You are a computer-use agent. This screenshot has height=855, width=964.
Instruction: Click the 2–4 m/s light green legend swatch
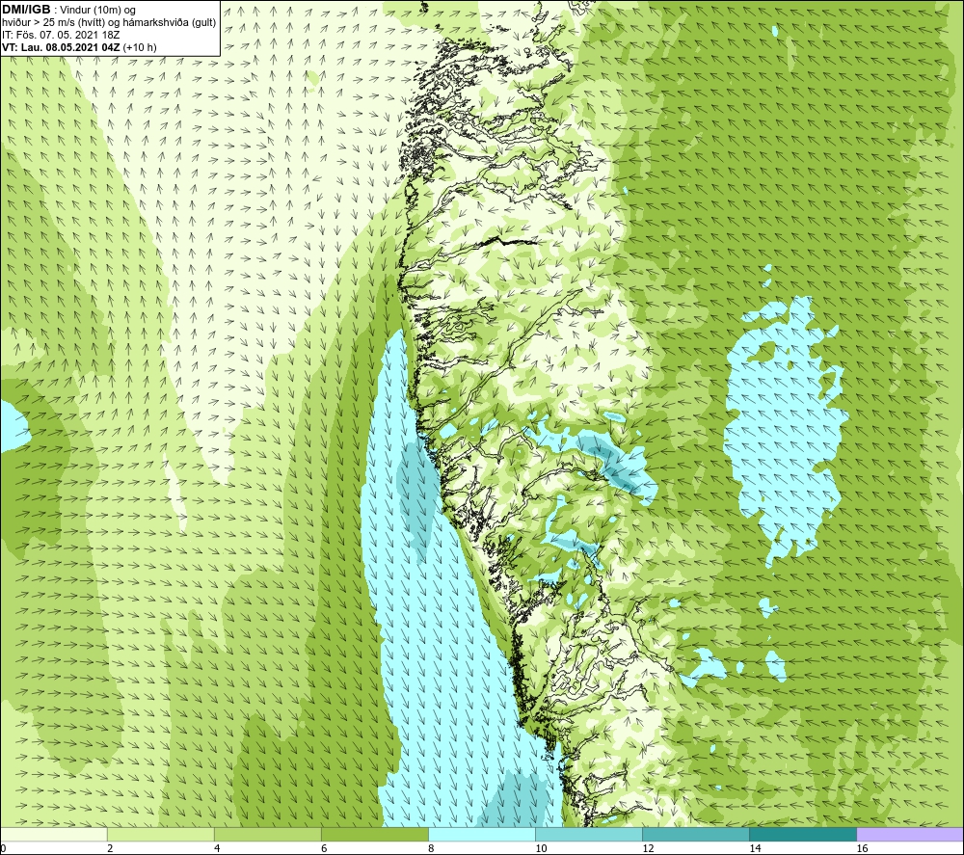click(x=160, y=834)
